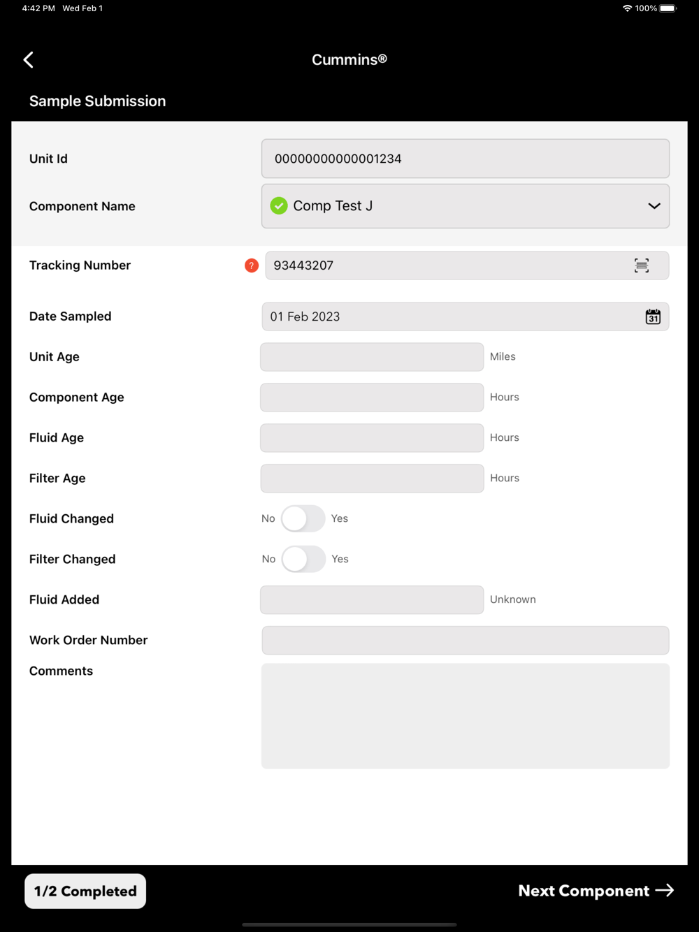Expand the Component Name dropdown chevron
Screen dimensions: 699x932
point(654,206)
